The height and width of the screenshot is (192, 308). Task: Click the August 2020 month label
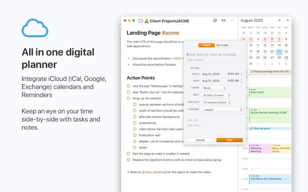(252, 21)
